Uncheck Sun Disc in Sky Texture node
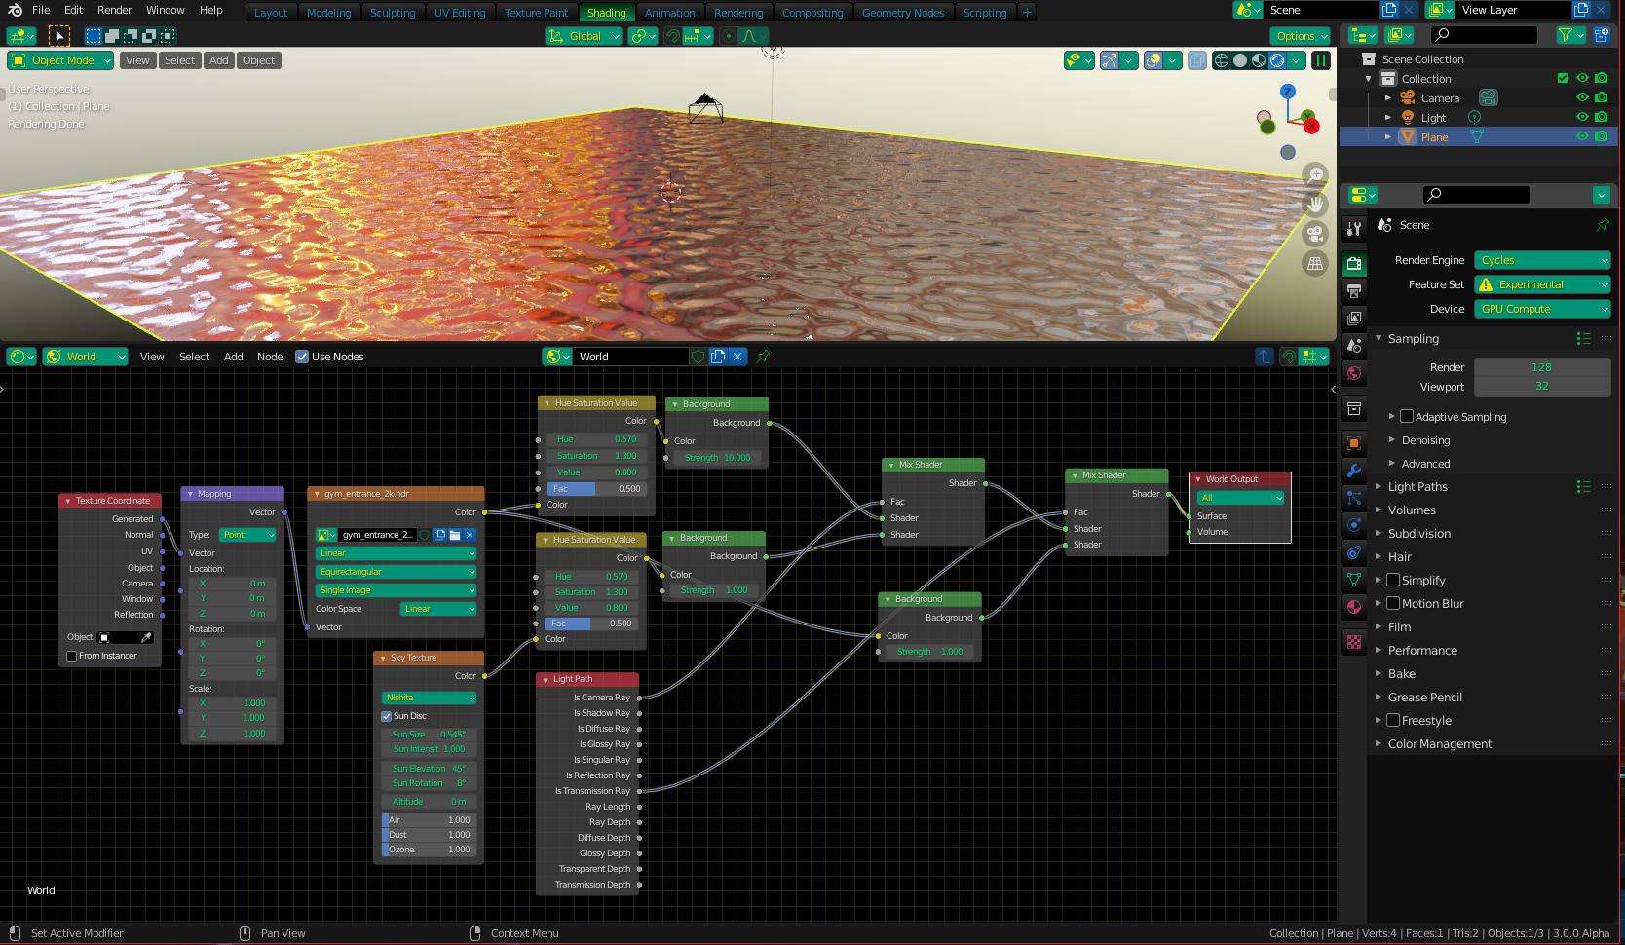1625x945 pixels. click(x=387, y=716)
